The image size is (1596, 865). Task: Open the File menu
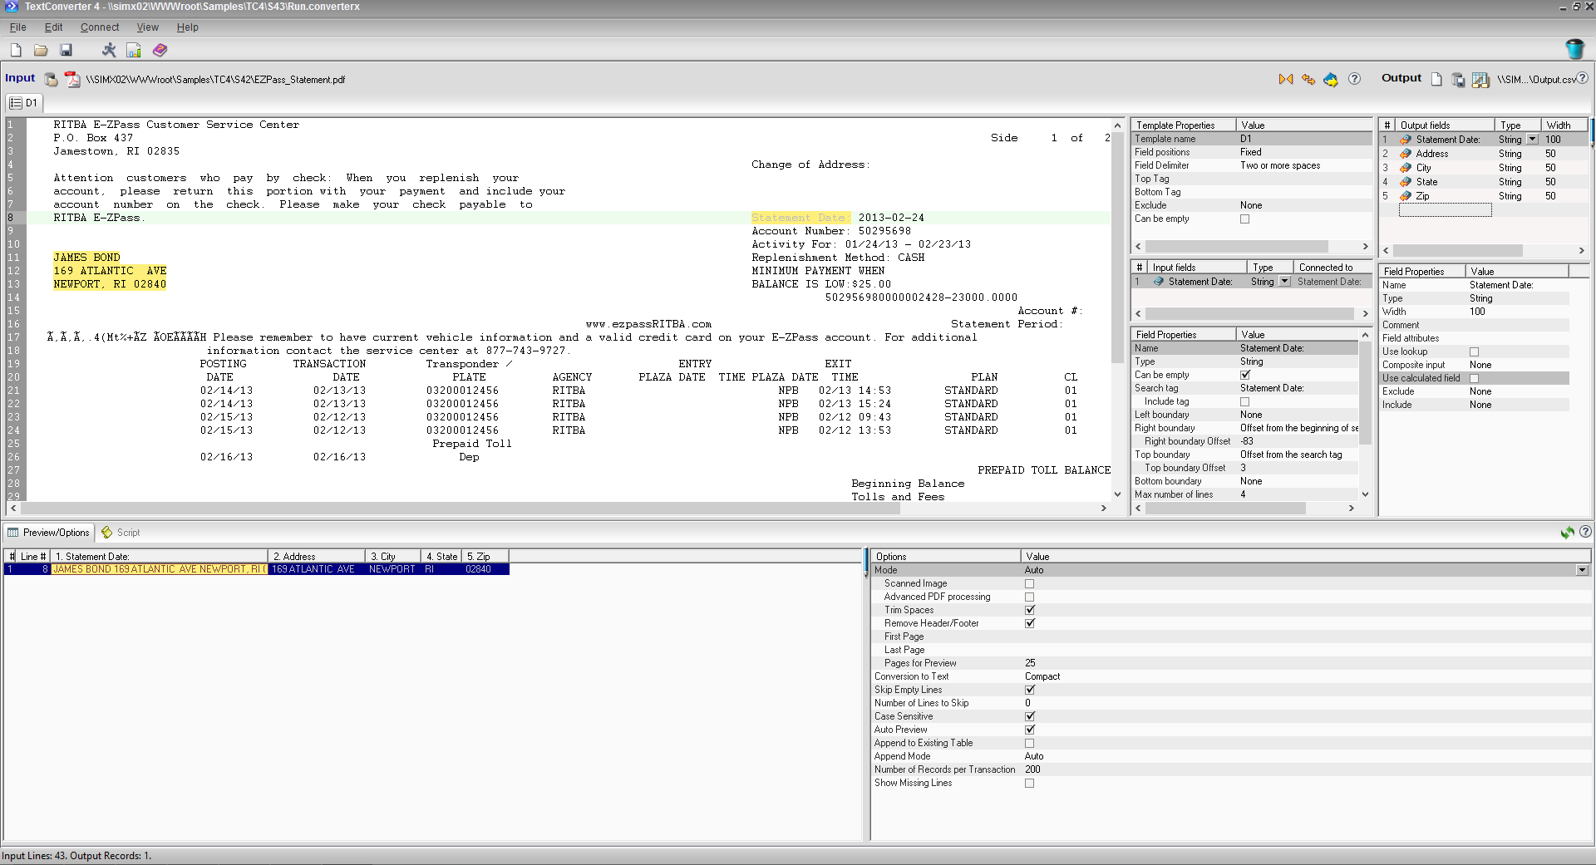tap(17, 27)
